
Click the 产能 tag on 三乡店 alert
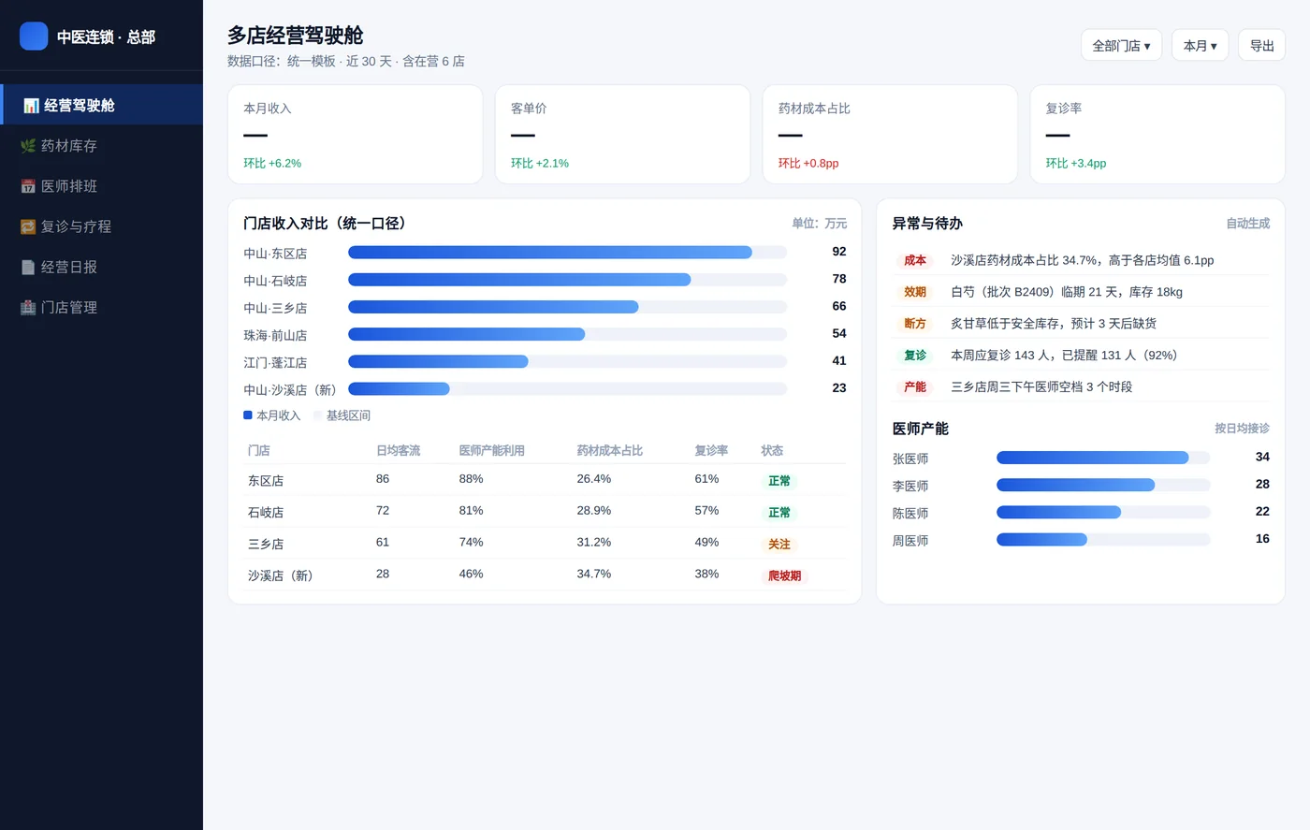[x=915, y=386]
